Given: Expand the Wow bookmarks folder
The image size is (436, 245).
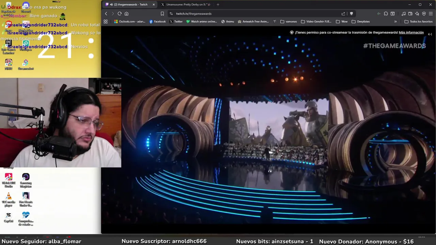Looking at the screenshot, I should click(x=342, y=21).
